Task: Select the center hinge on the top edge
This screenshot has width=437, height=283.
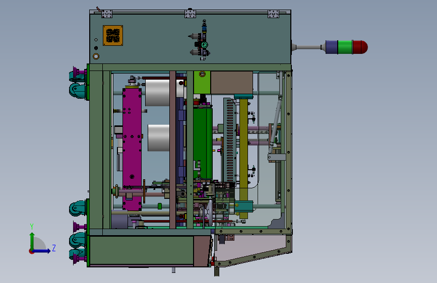Action: coord(191,14)
